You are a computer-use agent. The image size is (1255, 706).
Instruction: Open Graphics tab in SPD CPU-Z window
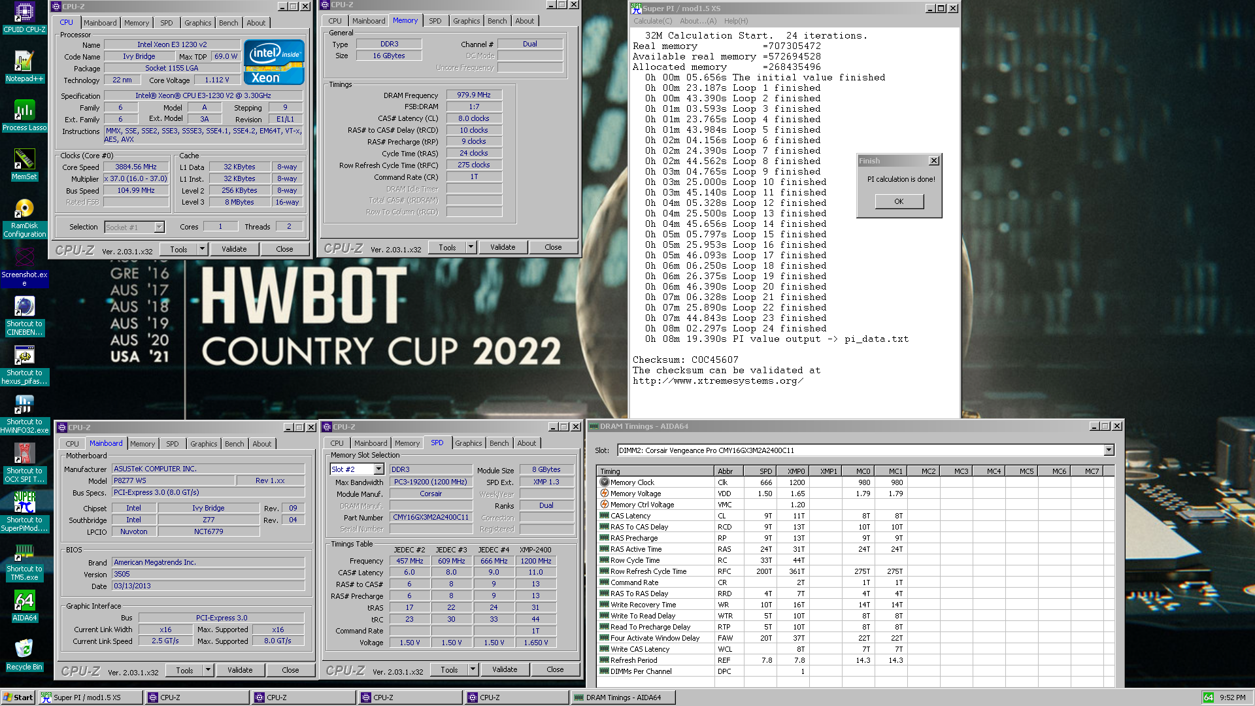pyautogui.click(x=468, y=443)
